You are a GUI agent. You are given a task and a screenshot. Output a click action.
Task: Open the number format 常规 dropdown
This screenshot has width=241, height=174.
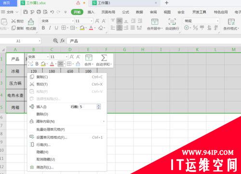(218, 21)
